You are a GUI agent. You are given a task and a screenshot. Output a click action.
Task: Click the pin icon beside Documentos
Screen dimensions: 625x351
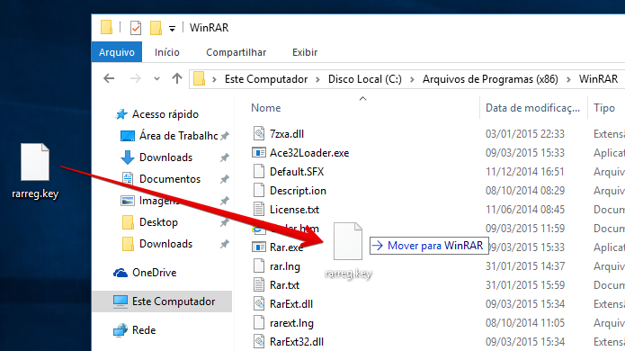[x=225, y=179]
